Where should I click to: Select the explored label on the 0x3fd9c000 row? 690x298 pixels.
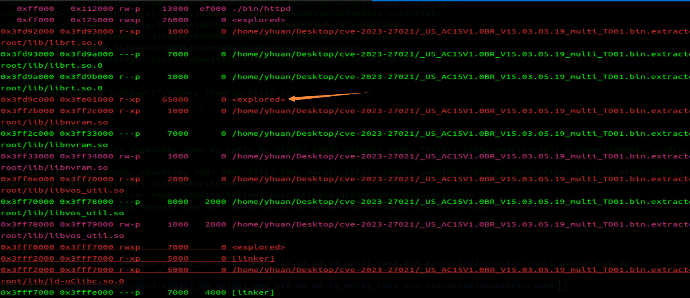pyautogui.click(x=259, y=99)
